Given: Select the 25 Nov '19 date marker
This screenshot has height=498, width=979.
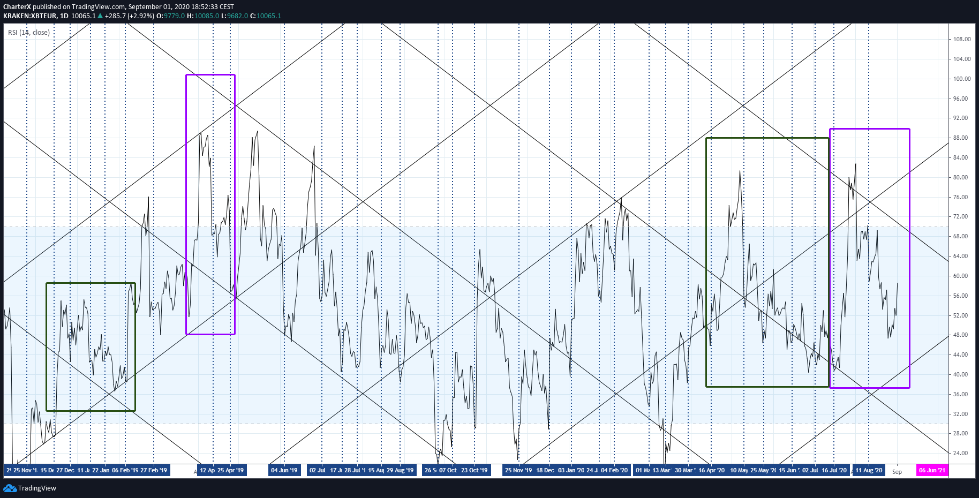Looking at the screenshot, I should [x=518, y=470].
